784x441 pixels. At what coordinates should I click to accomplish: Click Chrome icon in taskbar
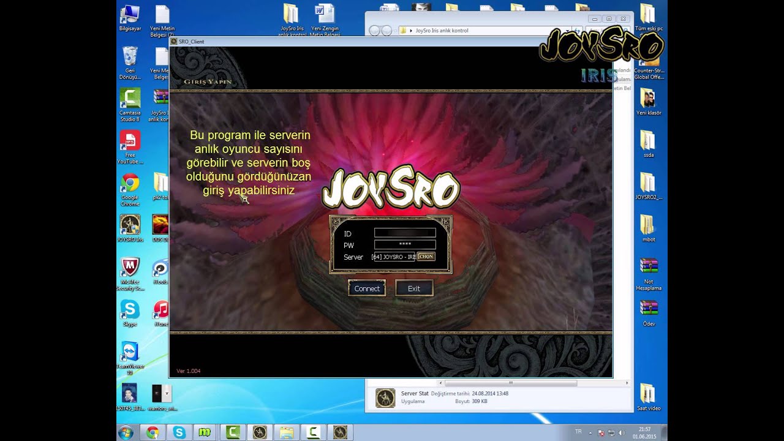click(x=153, y=432)
